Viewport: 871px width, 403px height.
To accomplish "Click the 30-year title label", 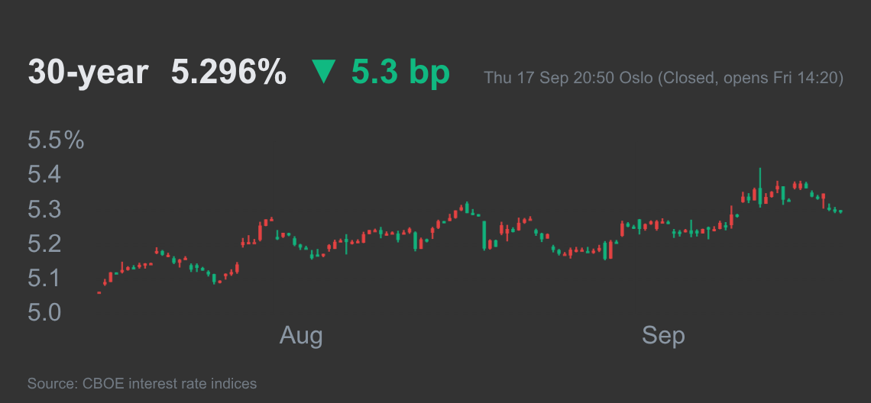I will [89, 73].
